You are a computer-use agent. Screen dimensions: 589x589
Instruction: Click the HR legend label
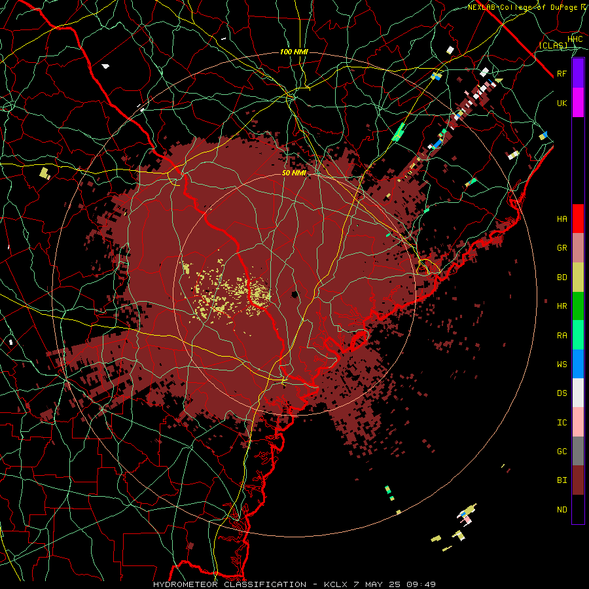[x=562, y=306]
